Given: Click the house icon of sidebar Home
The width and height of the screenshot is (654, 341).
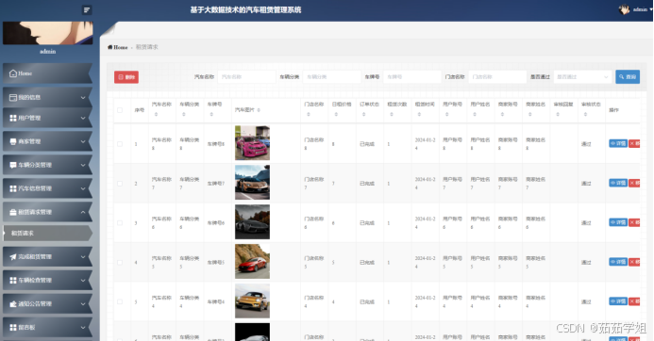Looking at the screenshot, I should pos(13,73).
